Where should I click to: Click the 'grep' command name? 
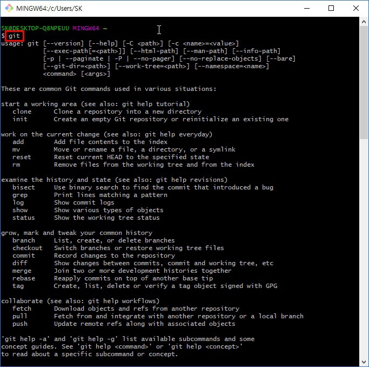[x=20, y=195]
